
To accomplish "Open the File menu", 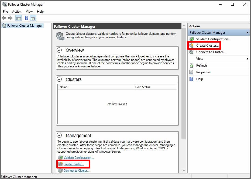I will pyautogui.click(x=5, y=12).
